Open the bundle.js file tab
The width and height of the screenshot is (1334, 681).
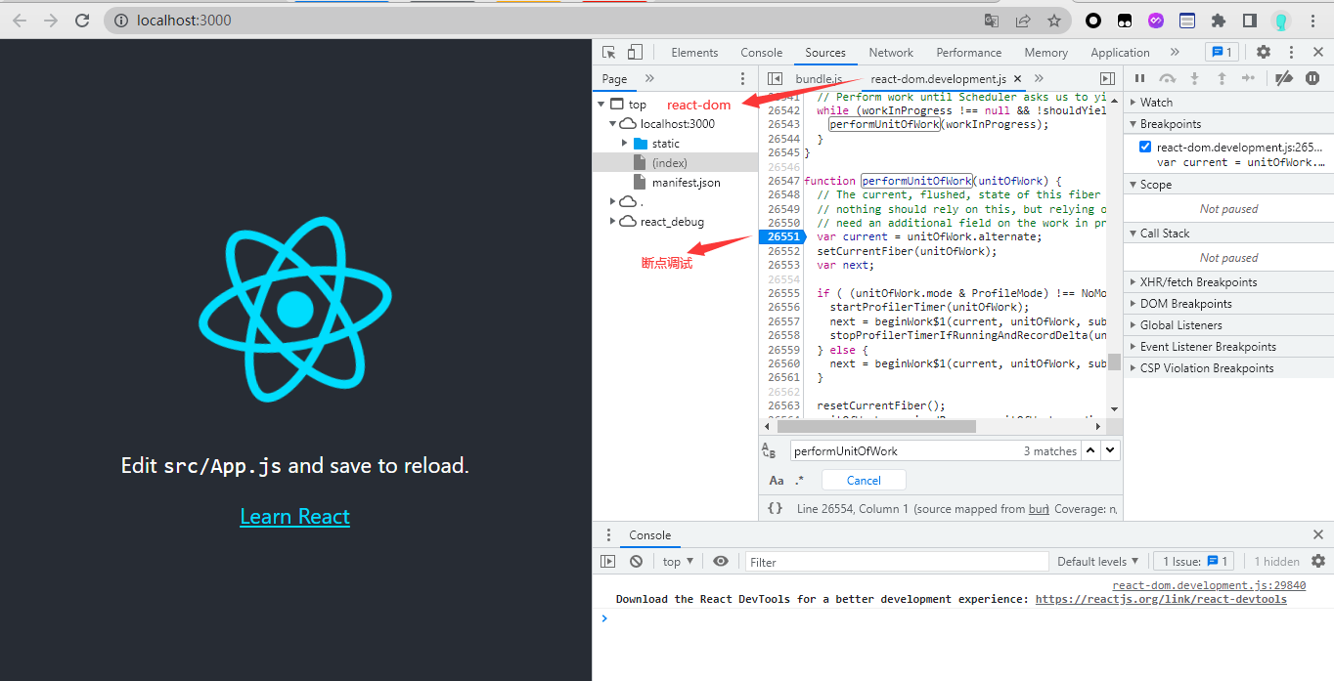point(819,79)
